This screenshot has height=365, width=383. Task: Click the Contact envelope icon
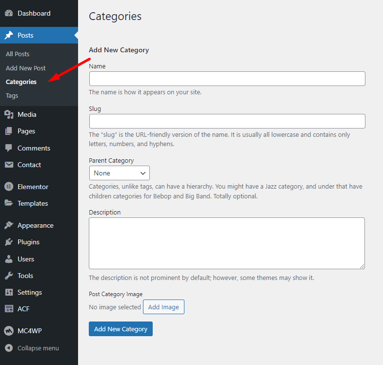click(9, 165)
